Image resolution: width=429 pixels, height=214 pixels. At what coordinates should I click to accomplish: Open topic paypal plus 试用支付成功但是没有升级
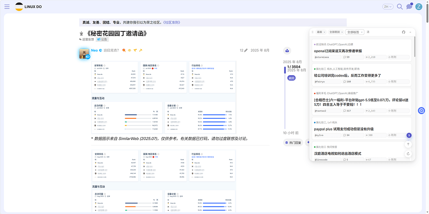pos(344,129)
